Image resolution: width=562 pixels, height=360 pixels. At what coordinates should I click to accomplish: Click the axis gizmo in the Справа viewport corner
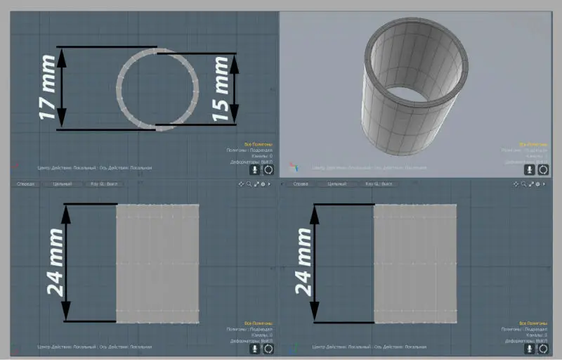point(294,347)
